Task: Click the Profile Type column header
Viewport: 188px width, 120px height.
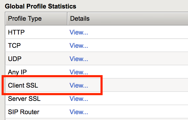Action: coord(25,19)
